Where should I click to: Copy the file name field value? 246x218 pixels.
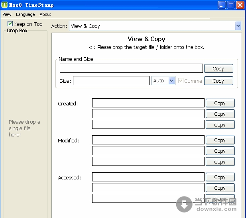(218, 68)
